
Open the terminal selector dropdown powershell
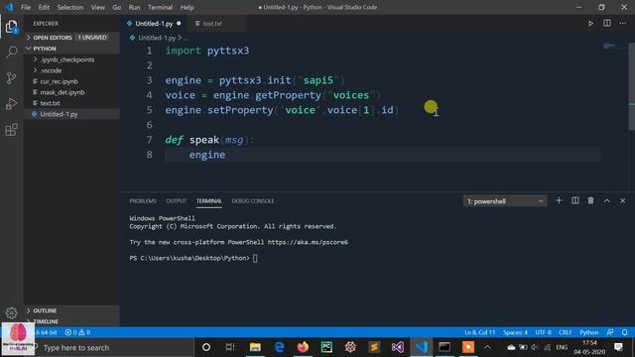pos(505,201)
